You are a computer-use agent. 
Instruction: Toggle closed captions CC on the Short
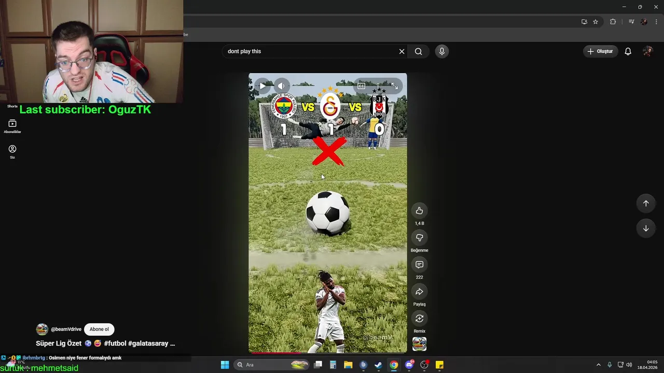tap(361, 86)
